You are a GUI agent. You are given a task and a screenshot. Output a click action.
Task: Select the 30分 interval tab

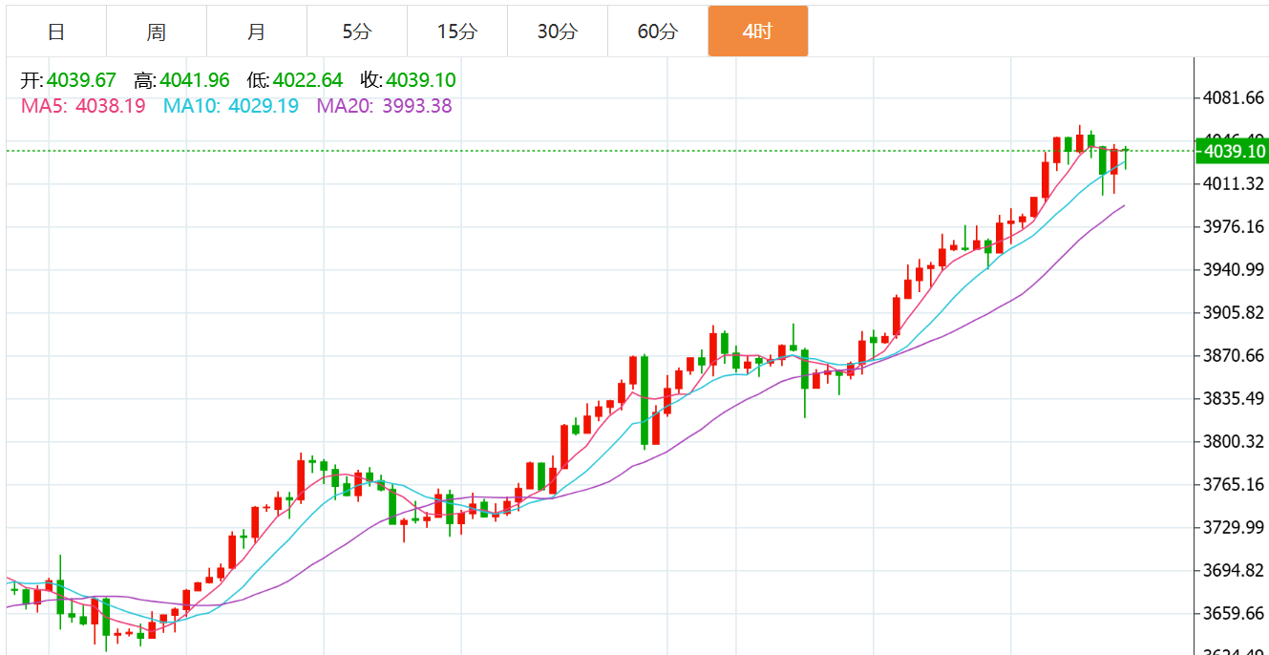pyautogui.click(x=558, y=32)
